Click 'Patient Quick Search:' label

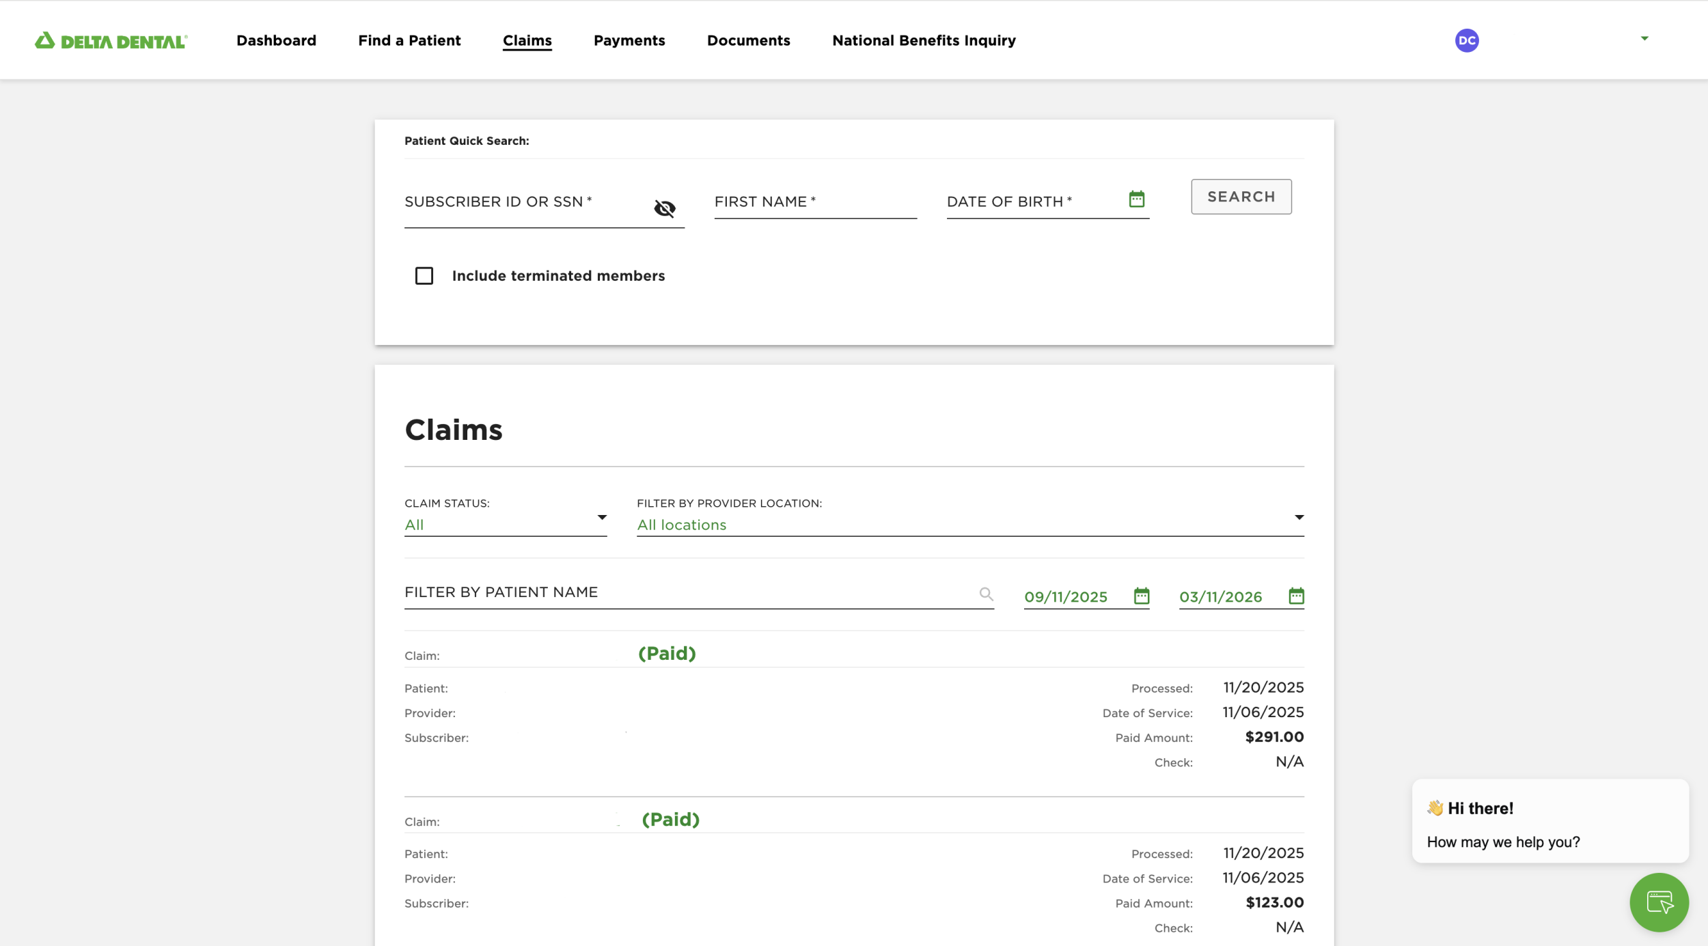(x=467, y=141)
